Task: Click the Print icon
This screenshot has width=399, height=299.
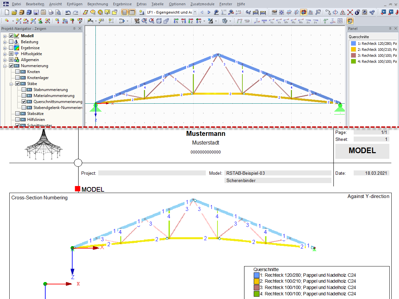Action: [x=51, y=12]
